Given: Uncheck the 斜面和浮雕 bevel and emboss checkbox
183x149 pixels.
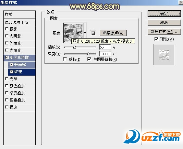Looking at the screenshot, I should [x=7, y=57].
